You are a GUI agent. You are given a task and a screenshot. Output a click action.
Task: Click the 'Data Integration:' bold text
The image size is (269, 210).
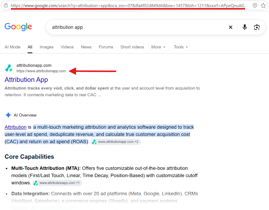(x=31, y=194)
